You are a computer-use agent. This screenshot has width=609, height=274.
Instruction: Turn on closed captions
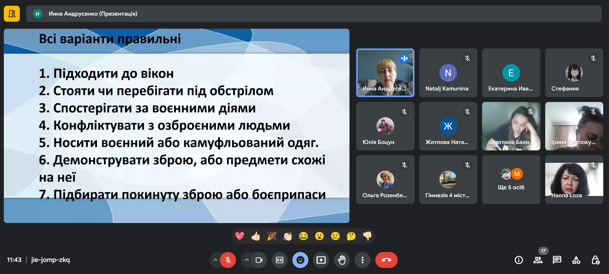pyautogui.click(x=280, y=260)
